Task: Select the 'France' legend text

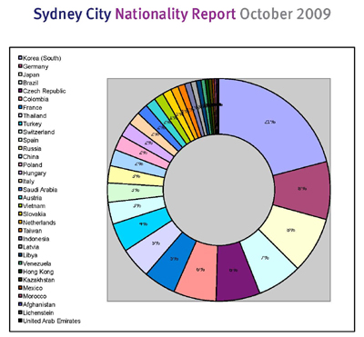Action: (x=33, y=107)
